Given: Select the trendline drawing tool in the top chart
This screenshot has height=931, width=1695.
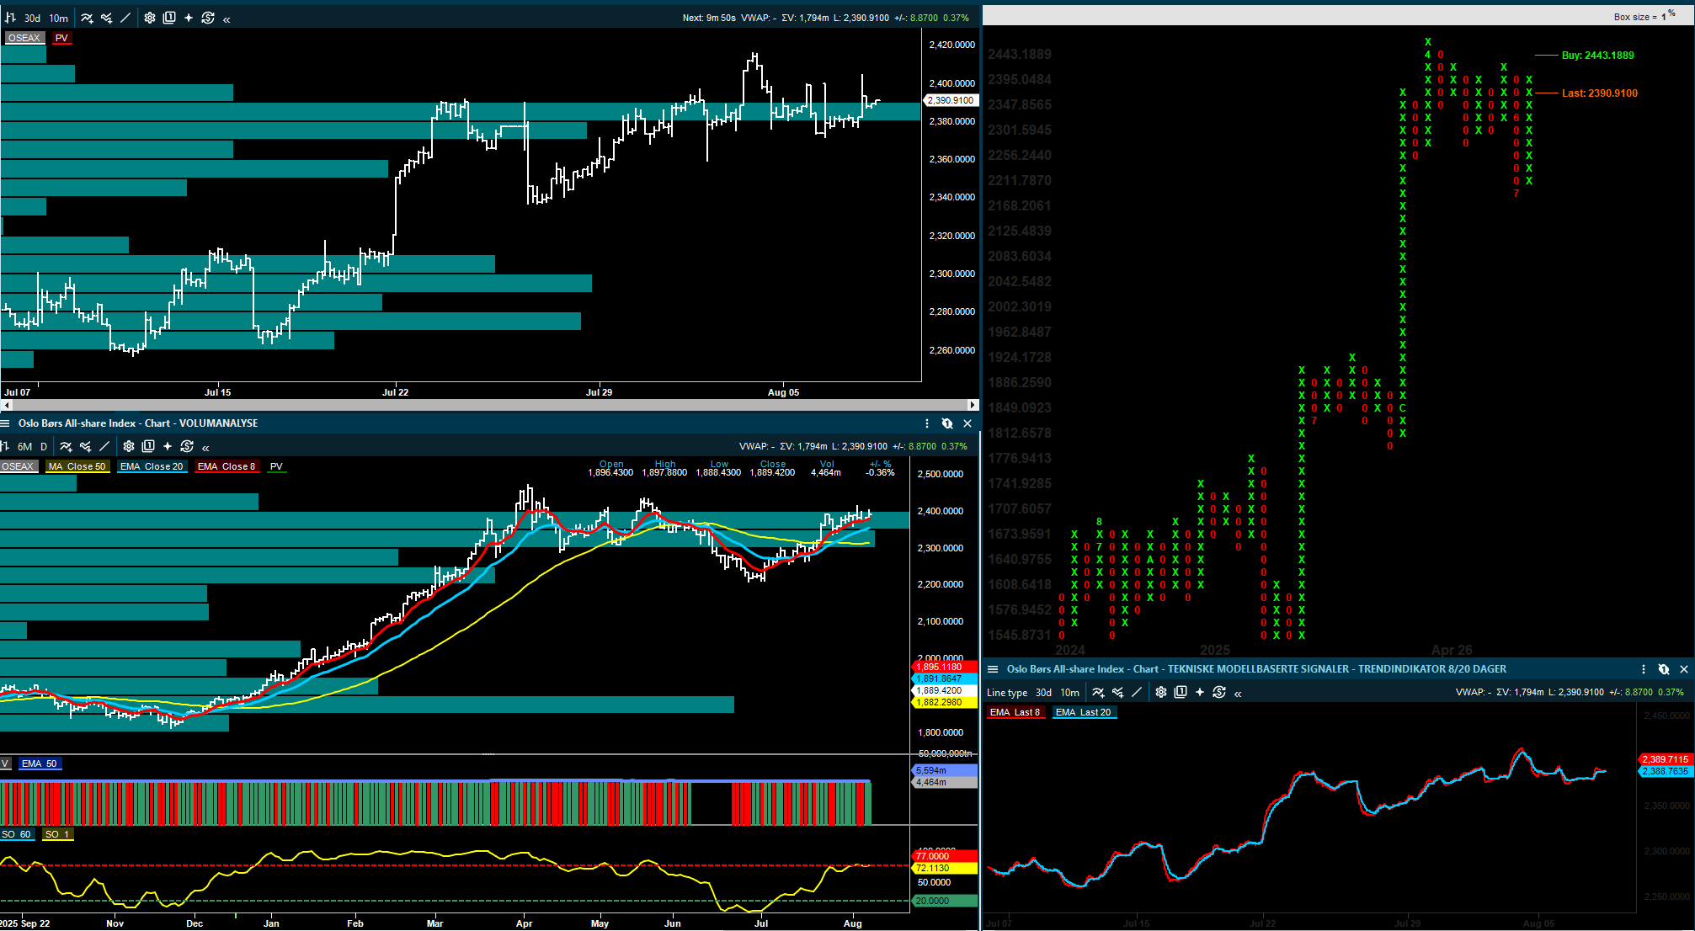Looking at the screenshot, I should 125,18.
